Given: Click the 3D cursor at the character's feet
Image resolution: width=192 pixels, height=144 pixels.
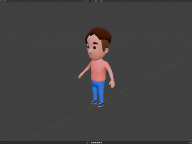Looking at the screenshot, I should point(98,104).
